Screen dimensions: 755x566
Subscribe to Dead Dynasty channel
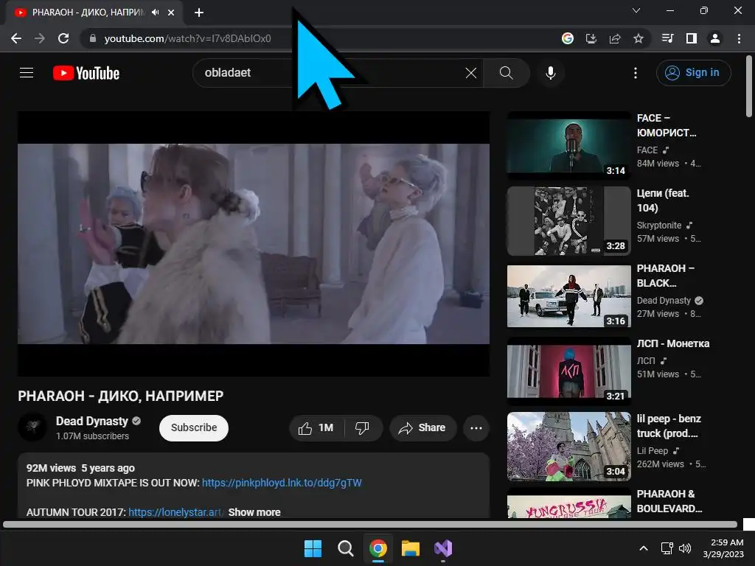pyautogui.click(x=194, y=428)
